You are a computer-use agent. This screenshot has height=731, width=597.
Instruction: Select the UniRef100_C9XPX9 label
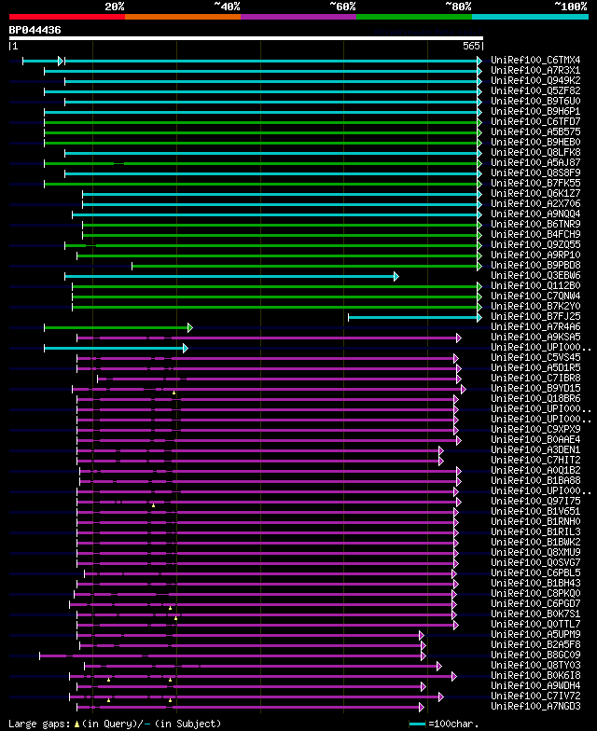point(535,429)
